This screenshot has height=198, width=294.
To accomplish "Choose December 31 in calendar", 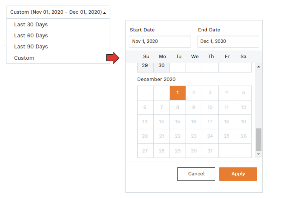I will [x=210, y=151].
